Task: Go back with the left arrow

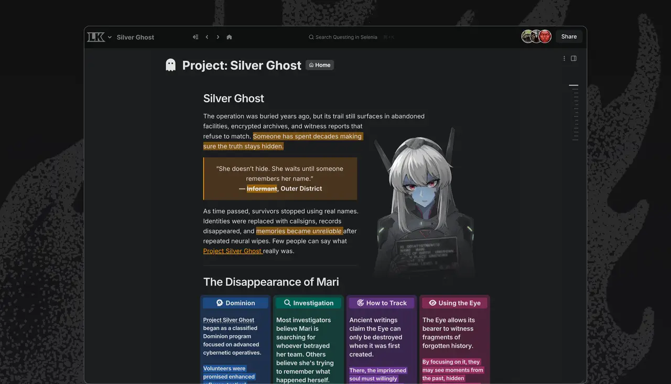Action: coord(207,37)
